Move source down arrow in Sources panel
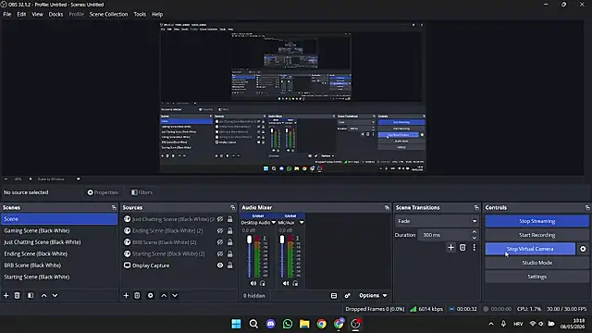 [x=175, y=296]
